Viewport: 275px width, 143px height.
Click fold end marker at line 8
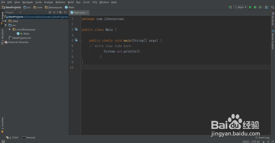[81, 57]
